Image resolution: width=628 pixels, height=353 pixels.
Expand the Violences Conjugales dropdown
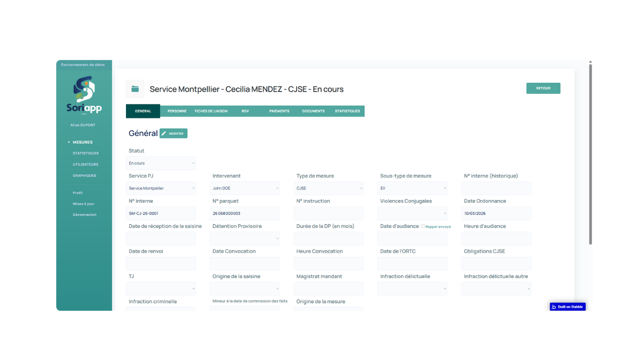pyautogui.click(x=412, y=213)
